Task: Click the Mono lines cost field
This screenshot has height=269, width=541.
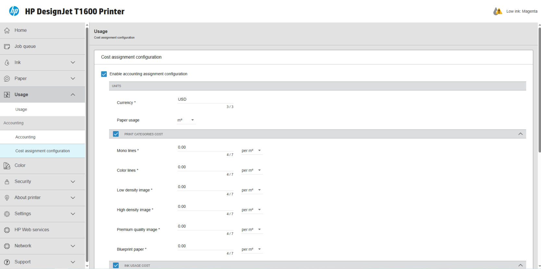Action: tap(205, 147)
